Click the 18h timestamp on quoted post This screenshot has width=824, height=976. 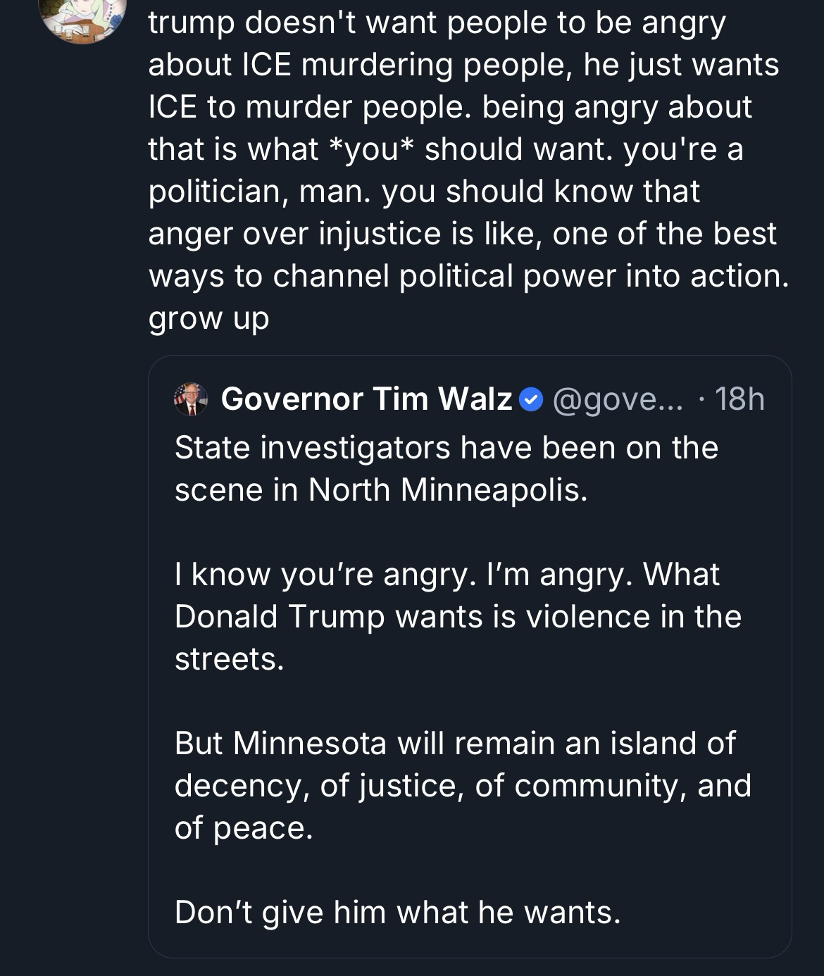click(739, 399)
